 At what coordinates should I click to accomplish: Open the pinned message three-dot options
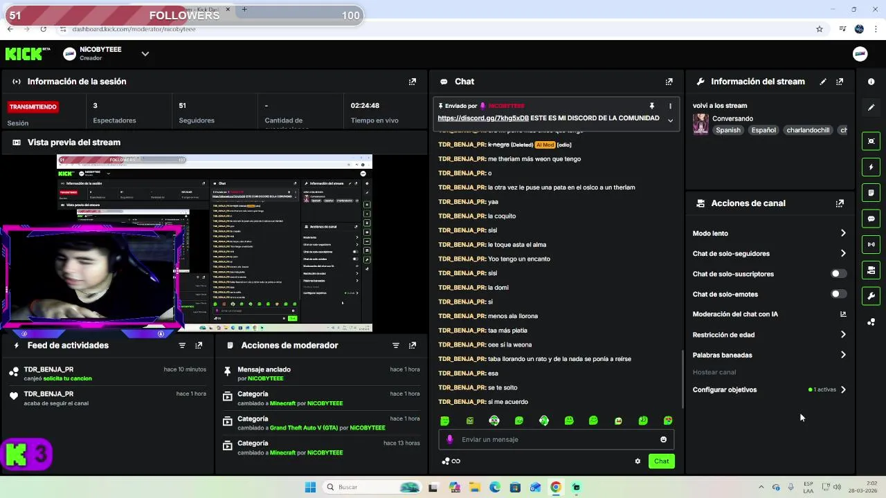pyautogui.click(x=670, y=106)
